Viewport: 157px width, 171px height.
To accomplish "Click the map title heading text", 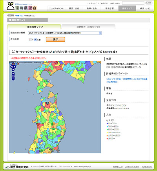I will (64, 52).
